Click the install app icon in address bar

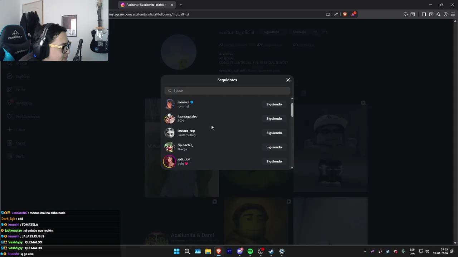[328, 14]
